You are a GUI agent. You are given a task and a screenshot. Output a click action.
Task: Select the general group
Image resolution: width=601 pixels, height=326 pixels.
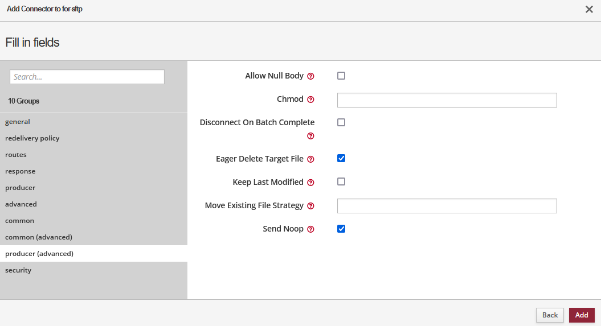point(18,122)
